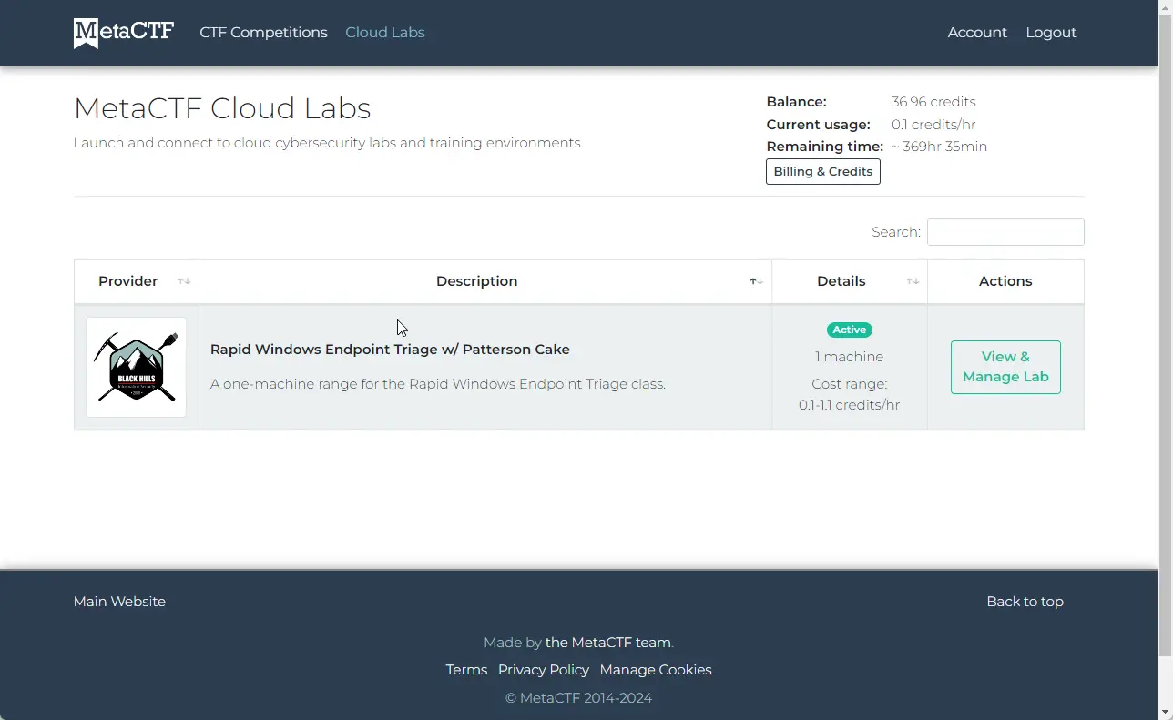1173x720 pixels.
Task: Sort table by Details column
Action: 850,281
